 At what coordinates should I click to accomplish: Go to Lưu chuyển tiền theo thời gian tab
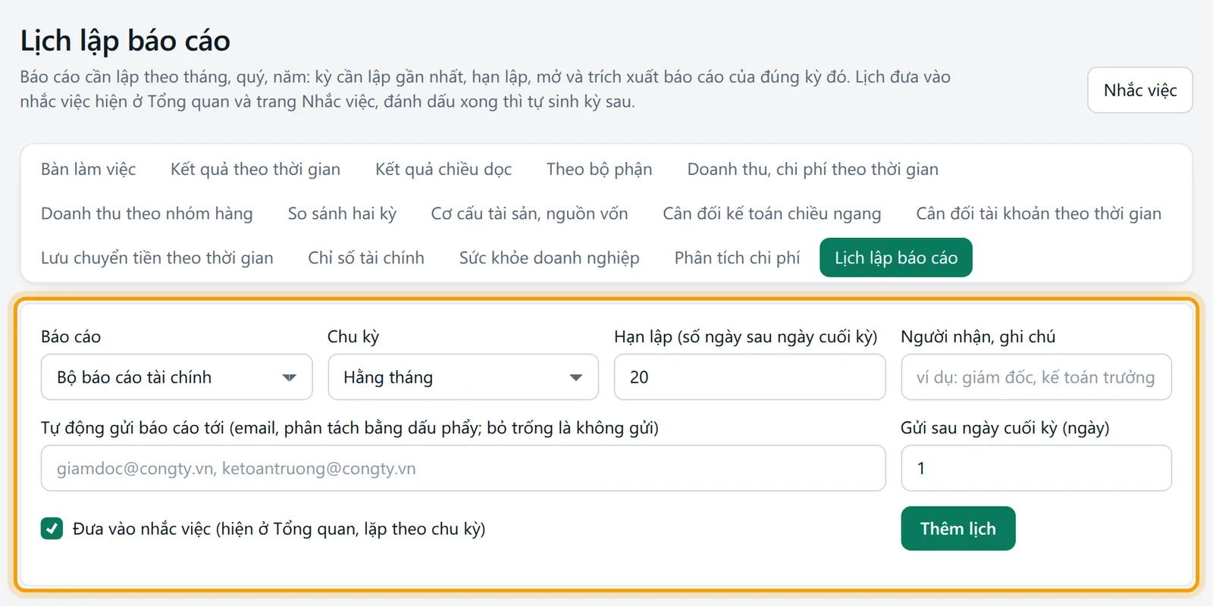click(157, 258)
